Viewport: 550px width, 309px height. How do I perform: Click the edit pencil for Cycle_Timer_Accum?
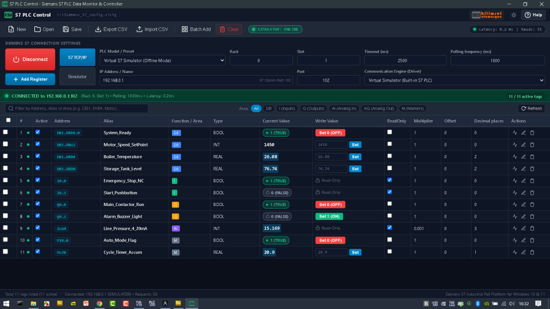pyautogui.click(x=523, y=252)
